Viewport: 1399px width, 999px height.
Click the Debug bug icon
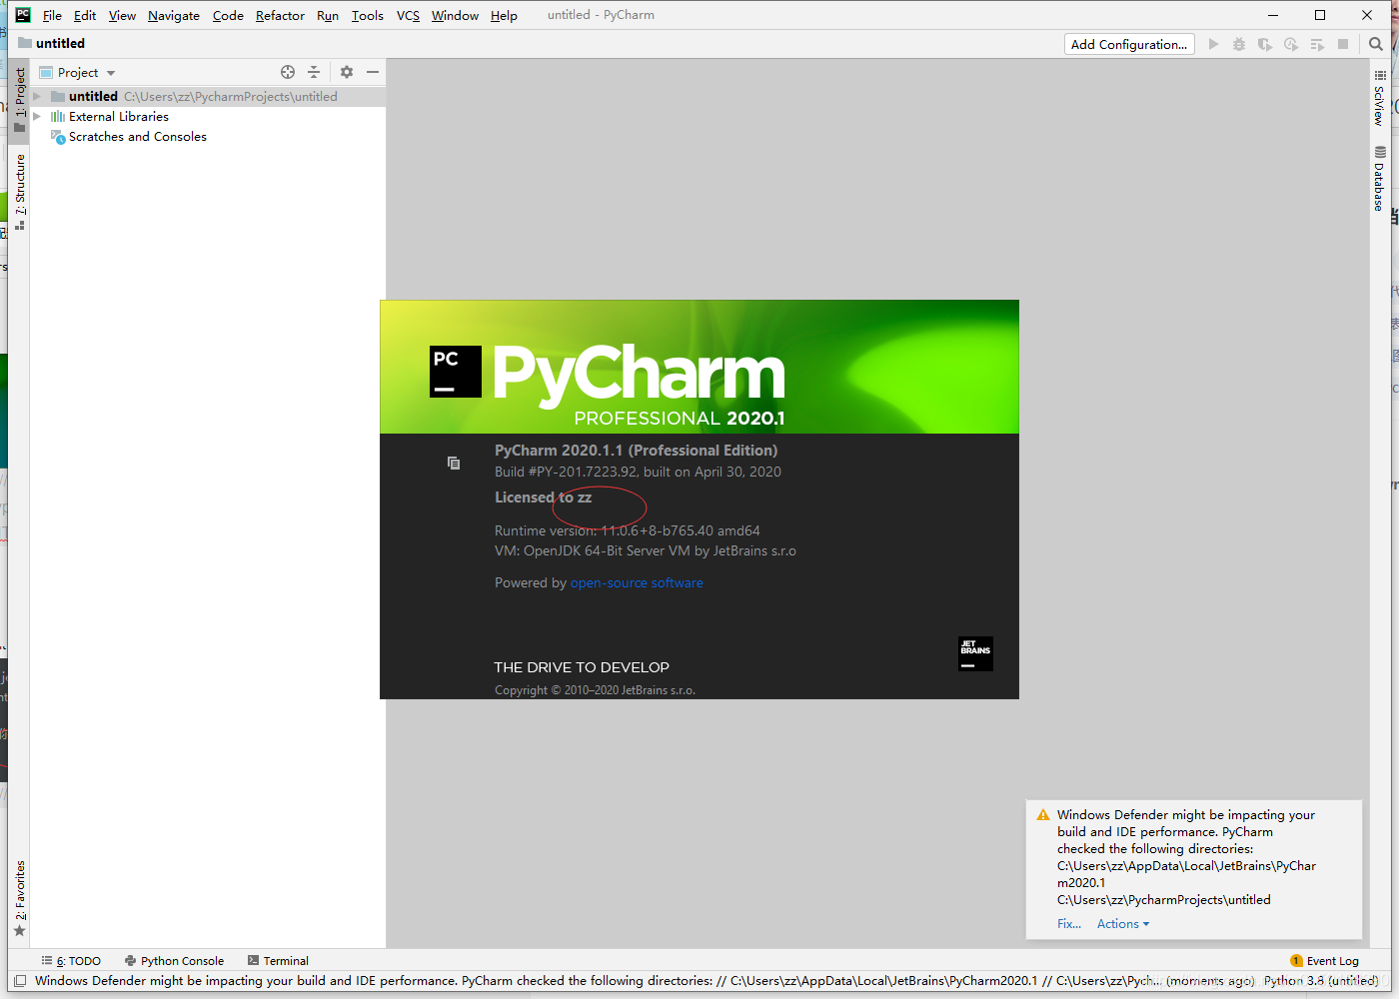(x=1239, y=44)
